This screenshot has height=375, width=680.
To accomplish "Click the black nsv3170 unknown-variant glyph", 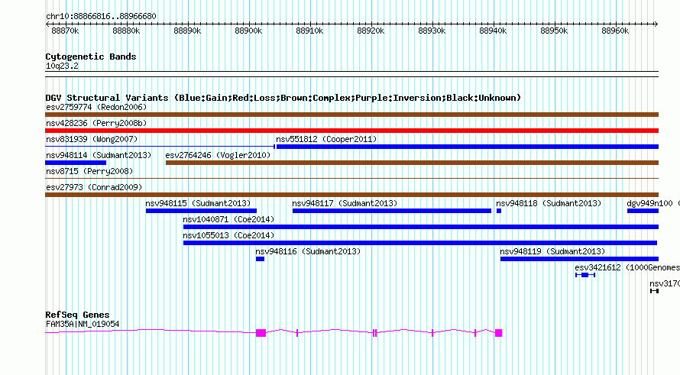I will click(655, 291).
